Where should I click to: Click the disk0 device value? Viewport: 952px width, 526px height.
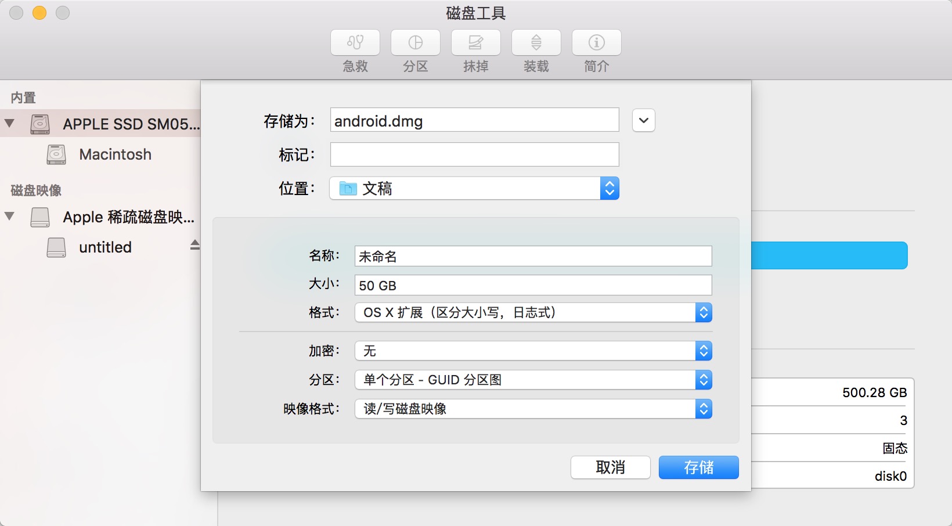pyautogui.click(x=890, y=476)
